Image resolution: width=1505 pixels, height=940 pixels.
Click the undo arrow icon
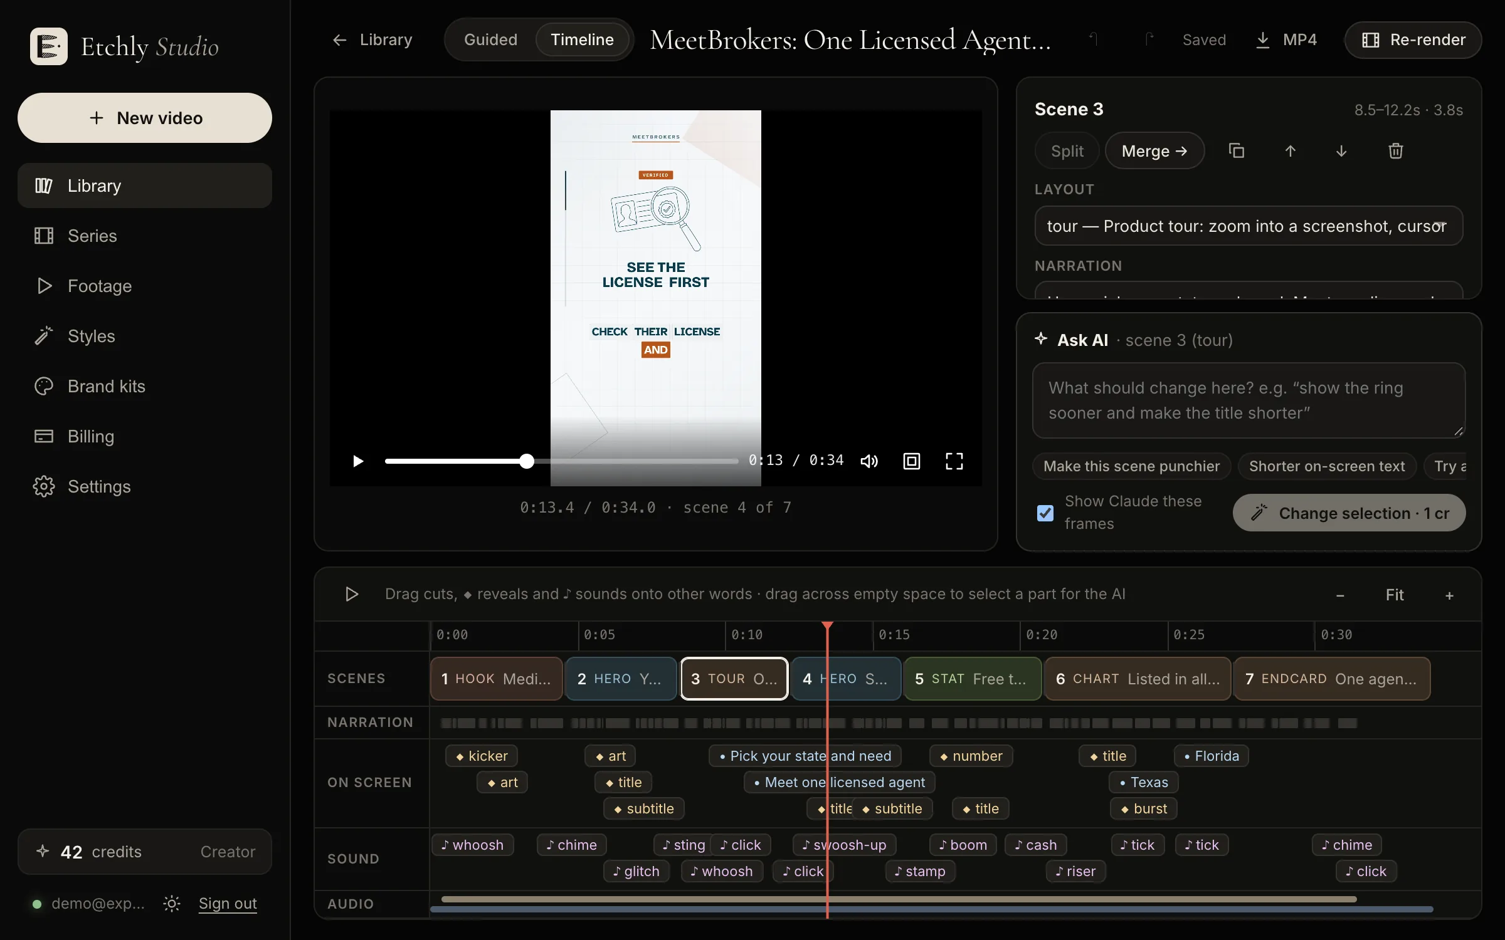pyautogui.click(x=1094, y=39)
